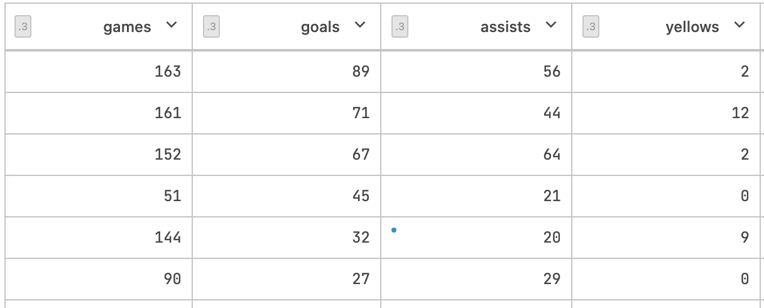
Task: Select the games column header label
Action: tap(127, 27)
